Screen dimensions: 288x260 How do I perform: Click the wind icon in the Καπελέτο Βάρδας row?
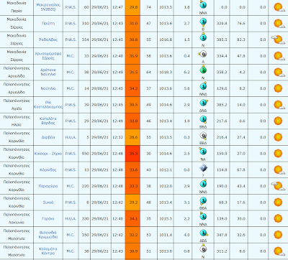click(x=203, y=119)
